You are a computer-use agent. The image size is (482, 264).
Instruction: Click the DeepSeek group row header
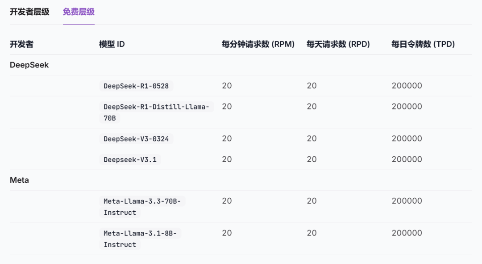coord(29,65)
